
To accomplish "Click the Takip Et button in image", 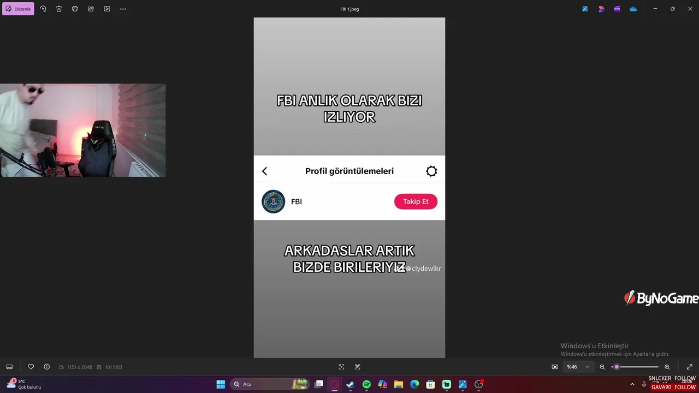I will (416, 201).
